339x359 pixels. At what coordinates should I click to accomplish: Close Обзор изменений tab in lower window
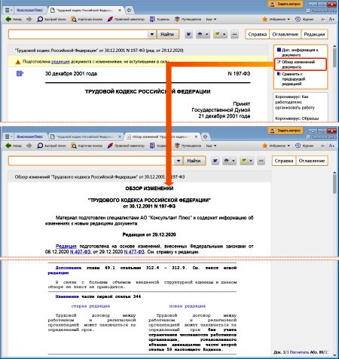(x=196, y=137)
